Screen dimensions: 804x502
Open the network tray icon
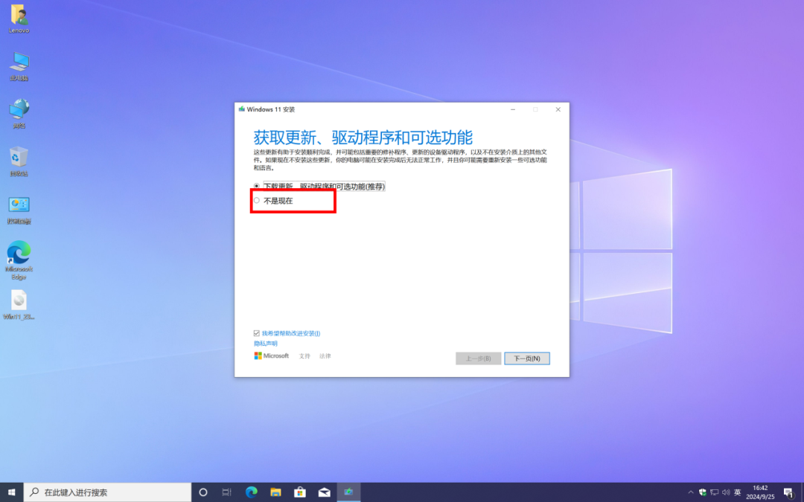714,492
